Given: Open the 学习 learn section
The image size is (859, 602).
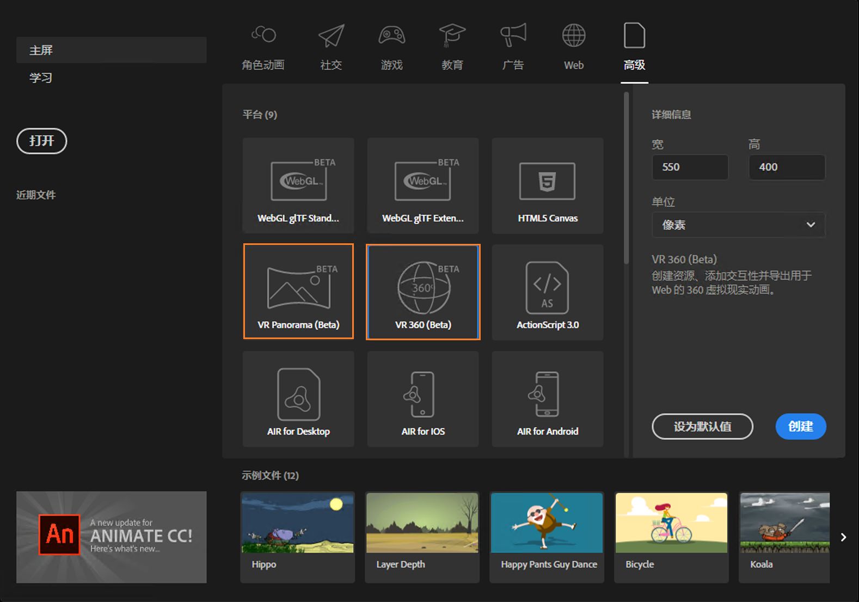Looking at the screenshot, I should click(x=41, y=78).
